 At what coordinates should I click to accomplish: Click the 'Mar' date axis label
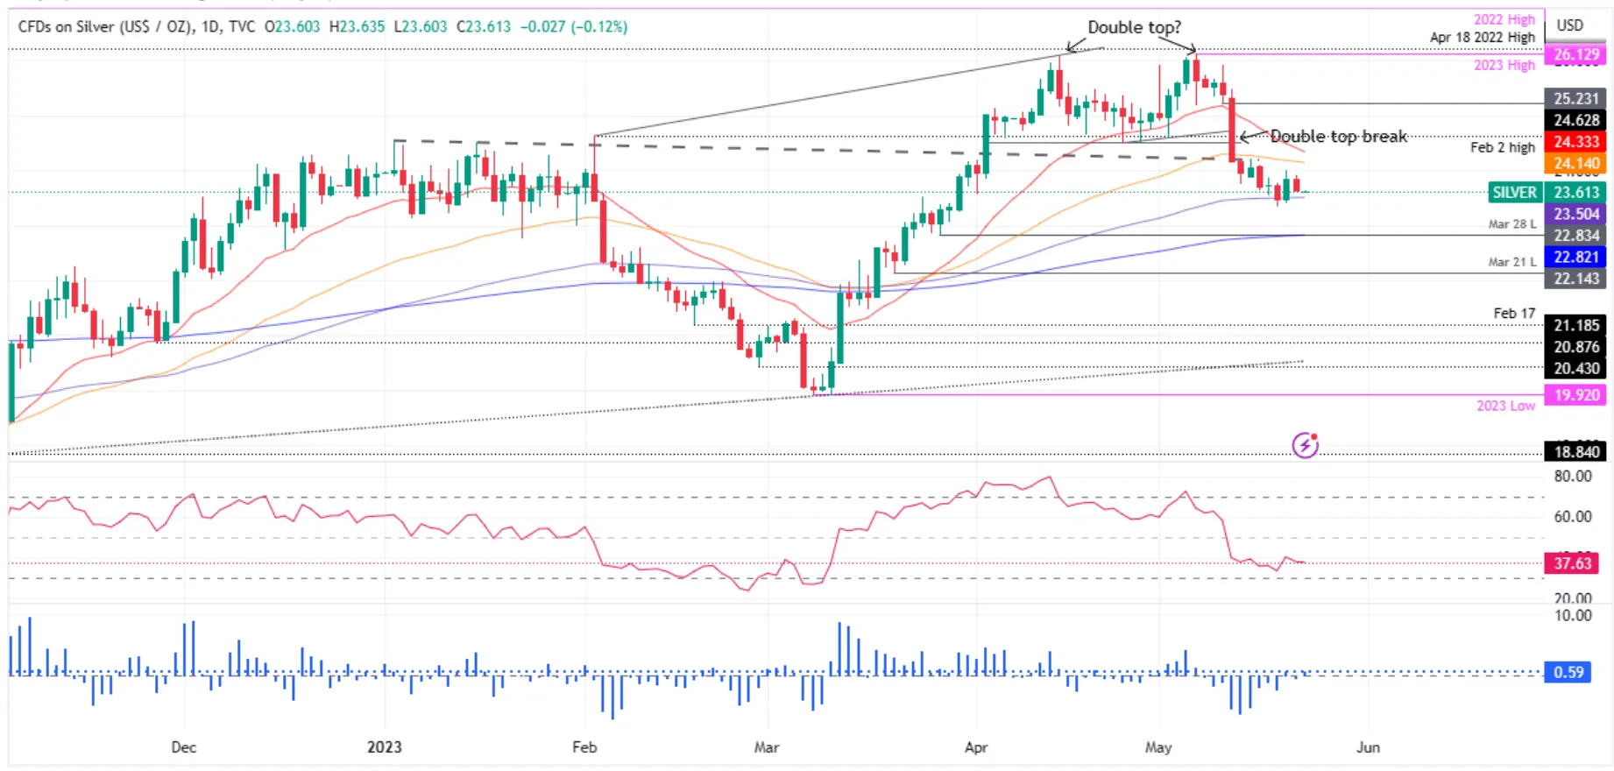point(767,747)
